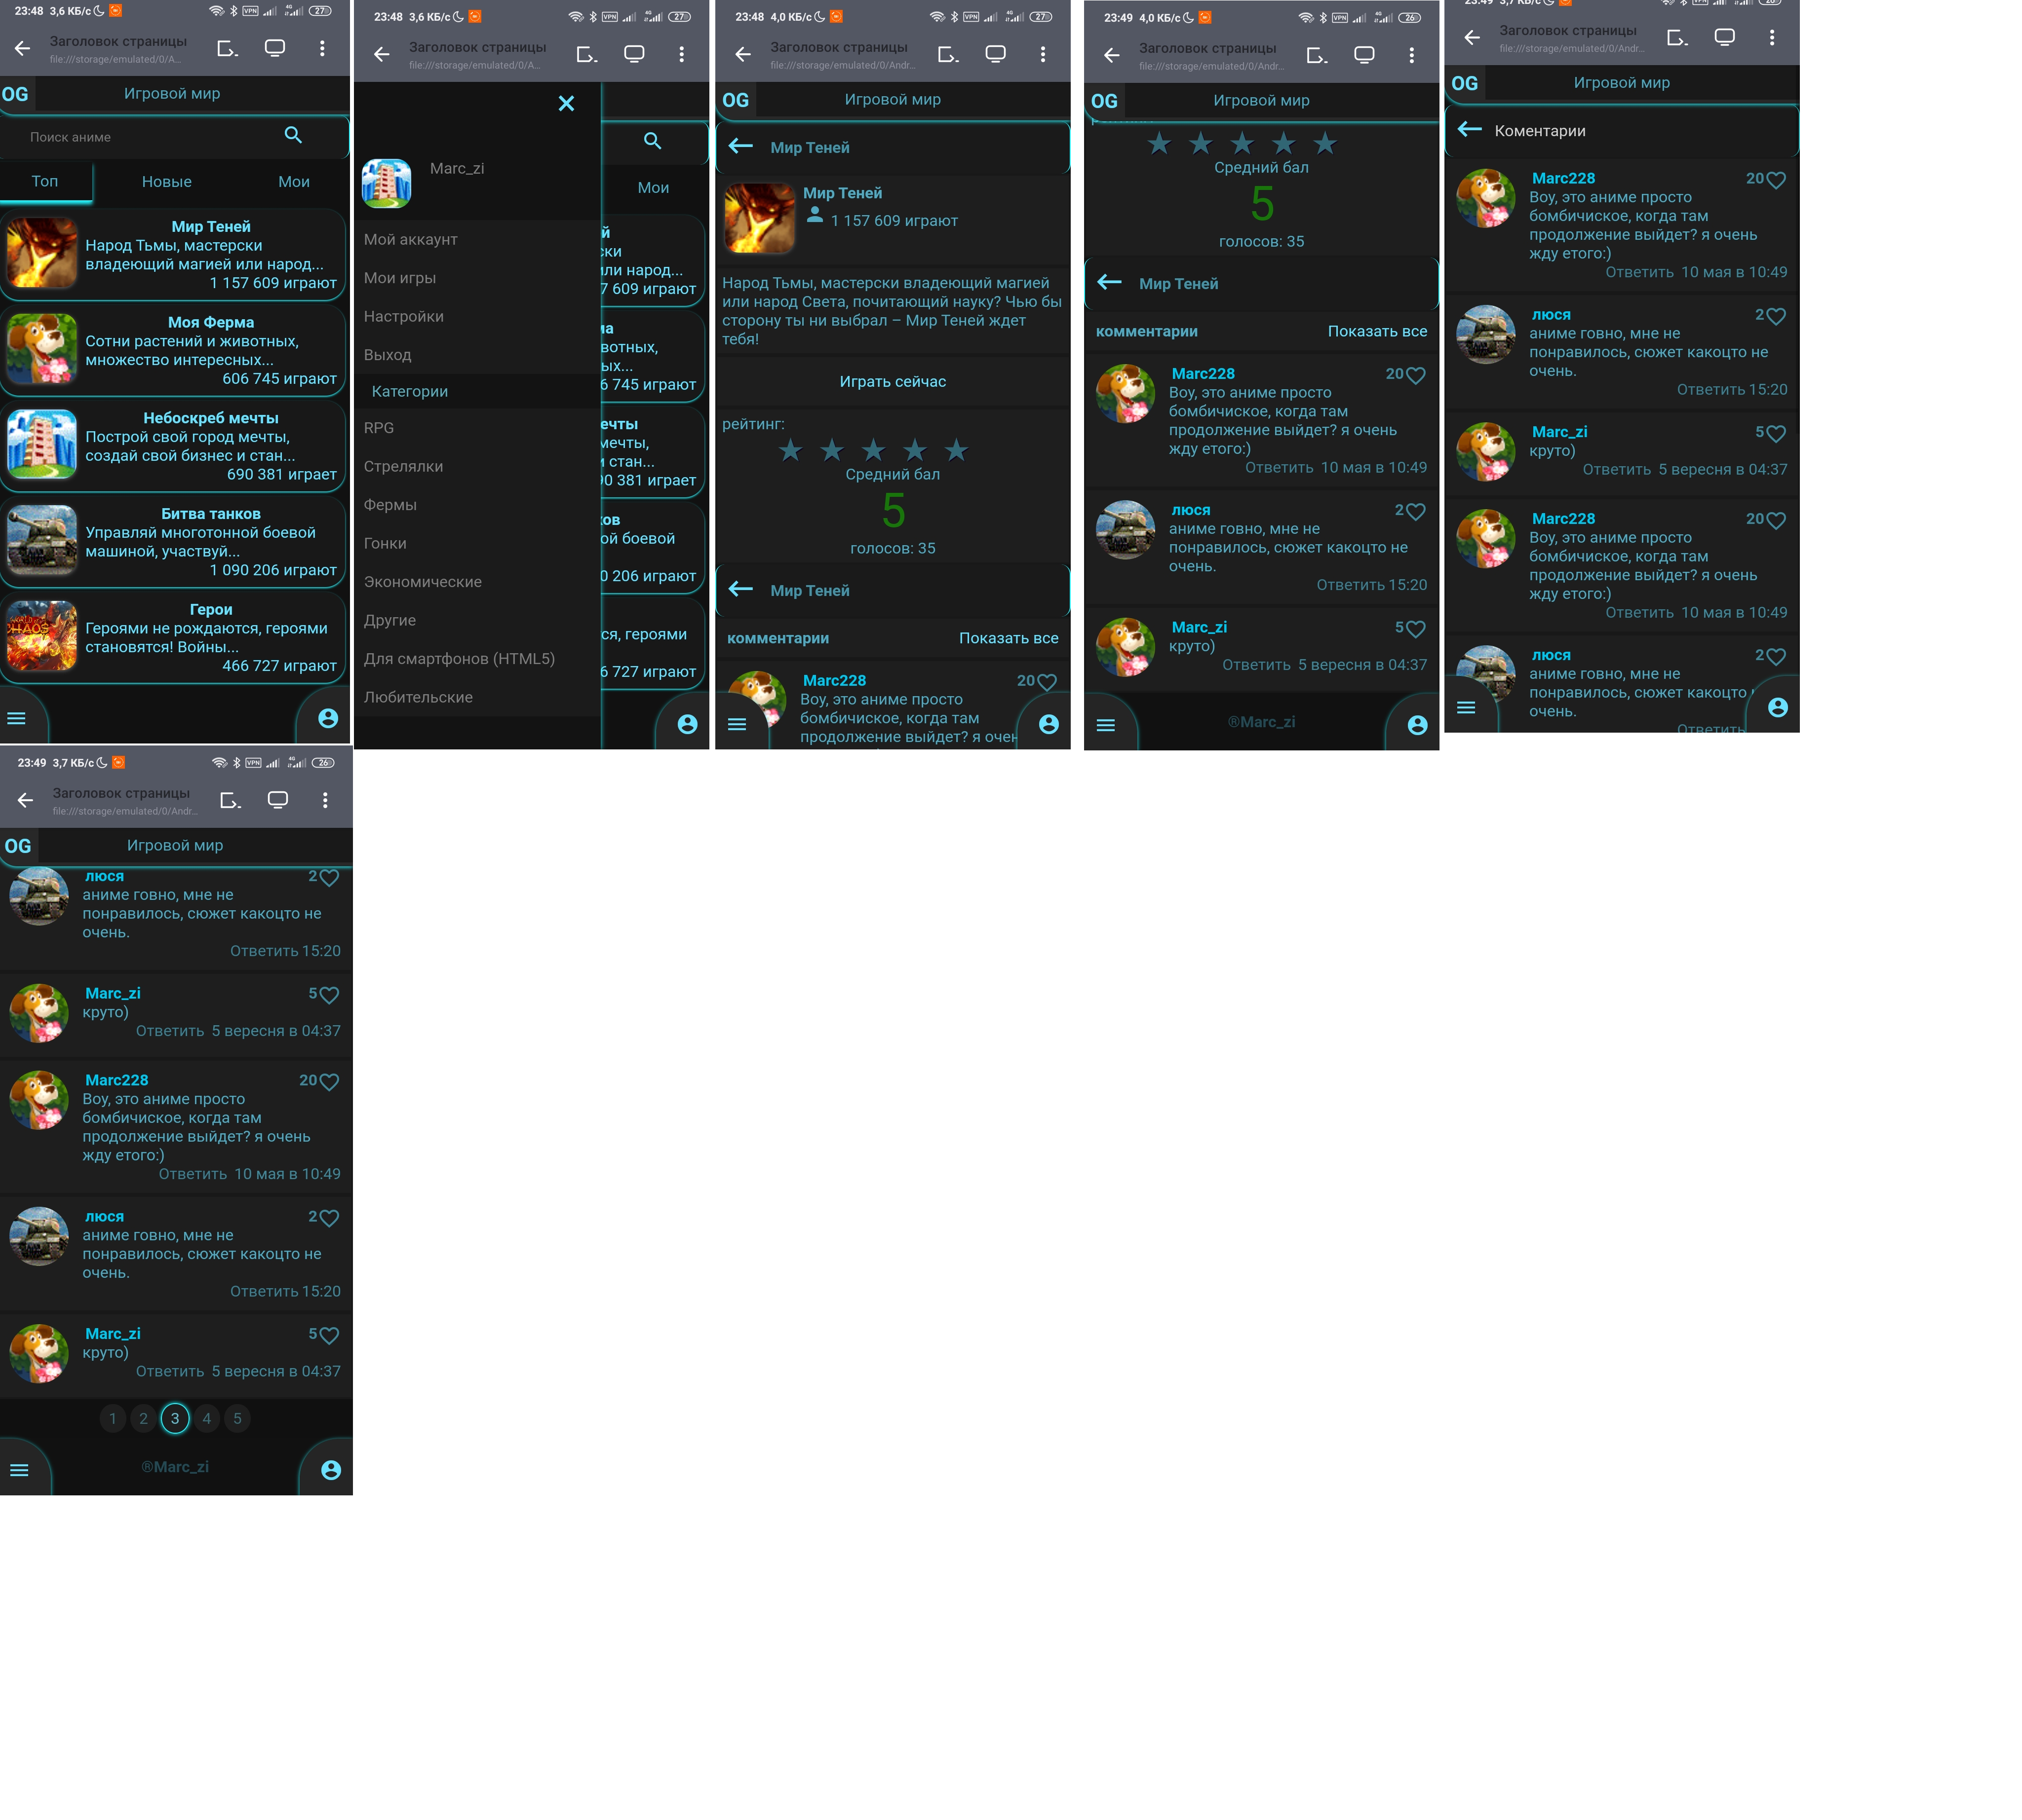Screen dimensions: 2022x1820
Task: Open the browser three-dot menu on the Топ games screen
Action: [x=322, y=48]
